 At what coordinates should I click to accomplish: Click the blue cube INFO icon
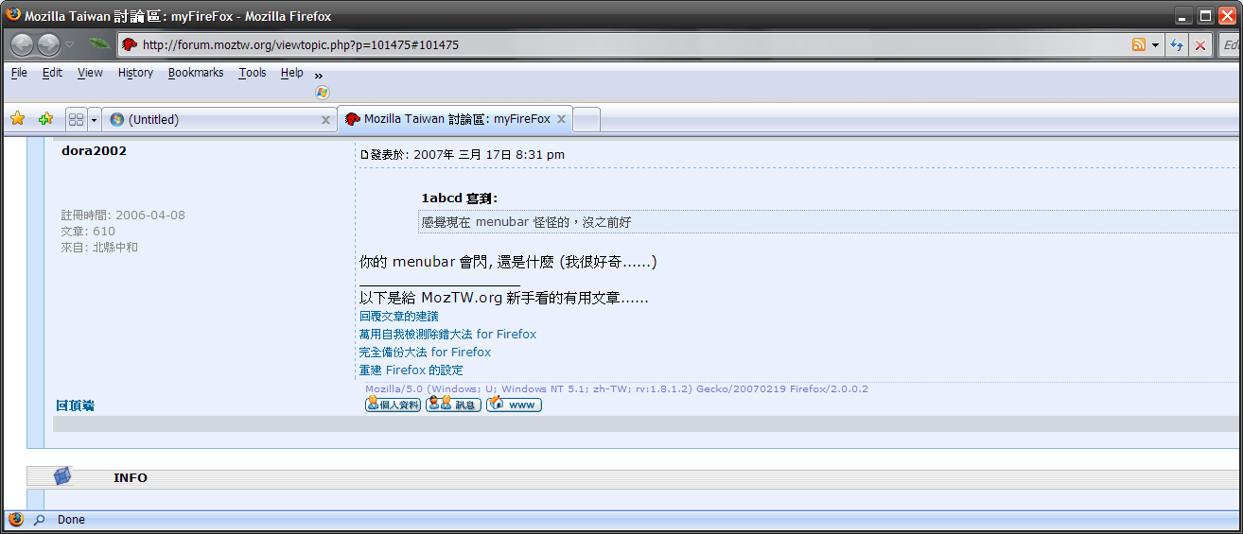(62, 476)
